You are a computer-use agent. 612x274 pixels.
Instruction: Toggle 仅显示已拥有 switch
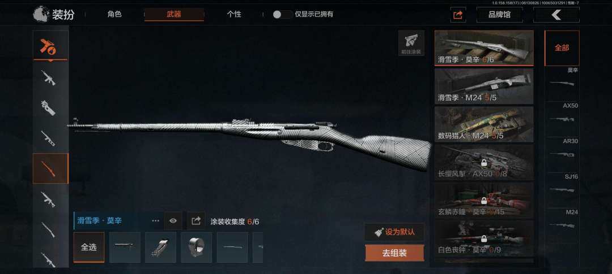point(282,14)
